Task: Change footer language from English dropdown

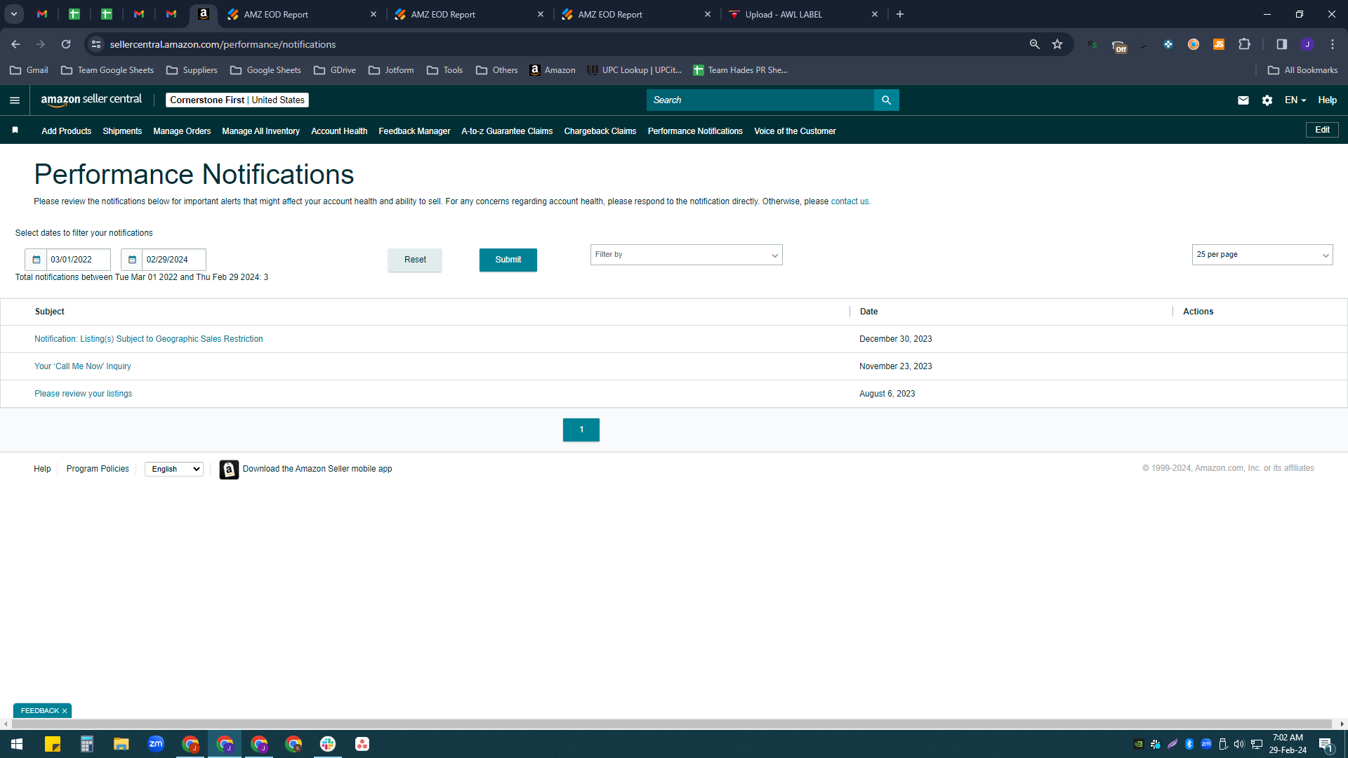Action: click(x=174, y=469)
